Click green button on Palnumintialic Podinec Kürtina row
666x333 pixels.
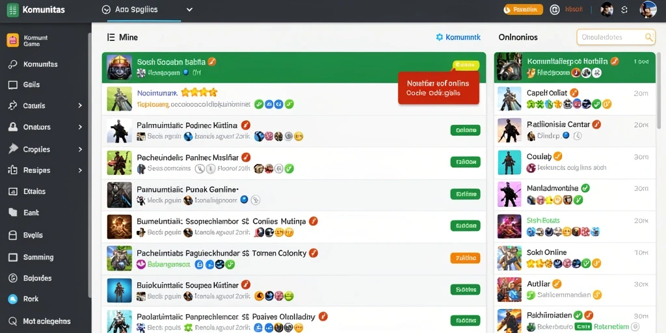[465, 130]
